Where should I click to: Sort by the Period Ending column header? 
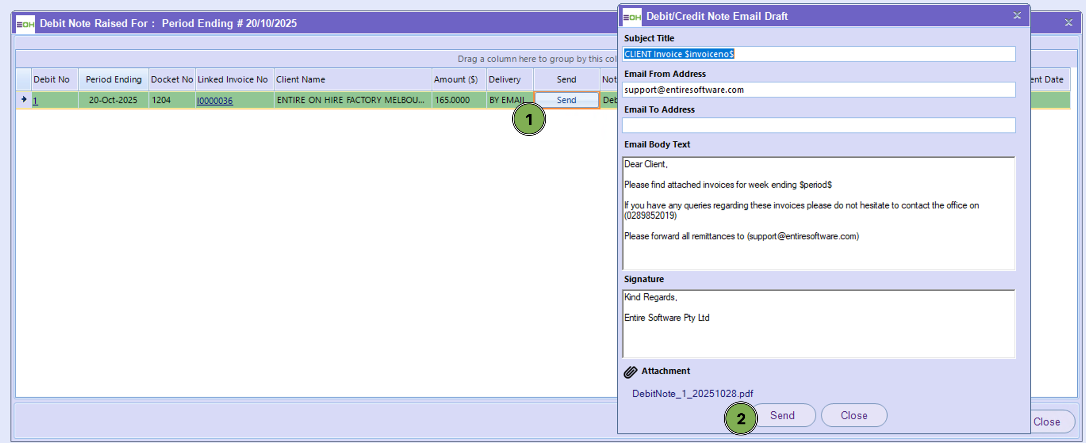pyautogui.click(x=113, y=80)
